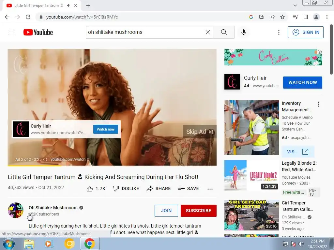Open Windows Media Player taskbar icon
The height and width of the screenshot is (250, 334).
[49, 243]
